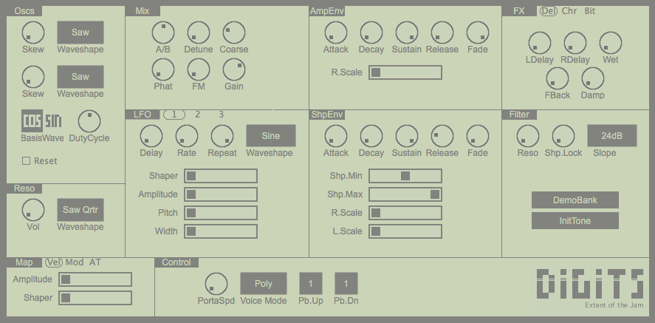The image size is (655, 323).
Task: Click the InitTone button
Action: (575, 220)
